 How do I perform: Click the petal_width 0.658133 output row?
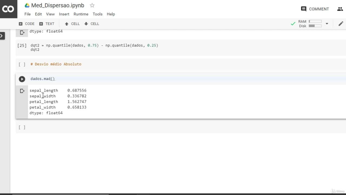pos(58,107)
